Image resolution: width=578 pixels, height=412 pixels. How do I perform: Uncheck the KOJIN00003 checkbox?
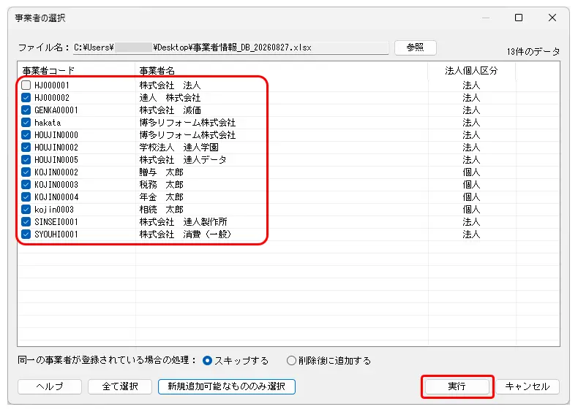click(26, 185)
